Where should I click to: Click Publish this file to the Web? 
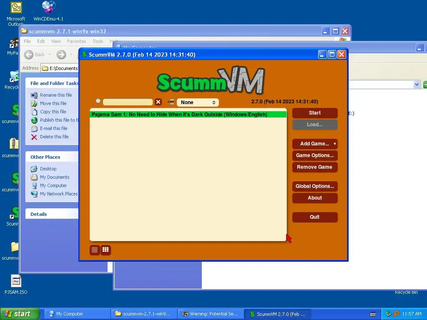[59, 120]
